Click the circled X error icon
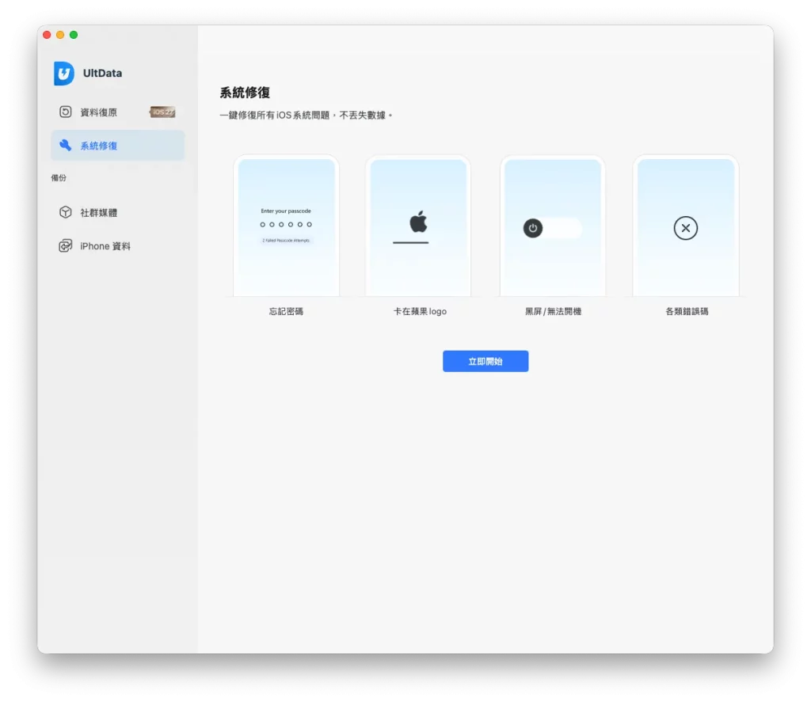The height and width of the screenshot is (703, 811). pos(686,228)
